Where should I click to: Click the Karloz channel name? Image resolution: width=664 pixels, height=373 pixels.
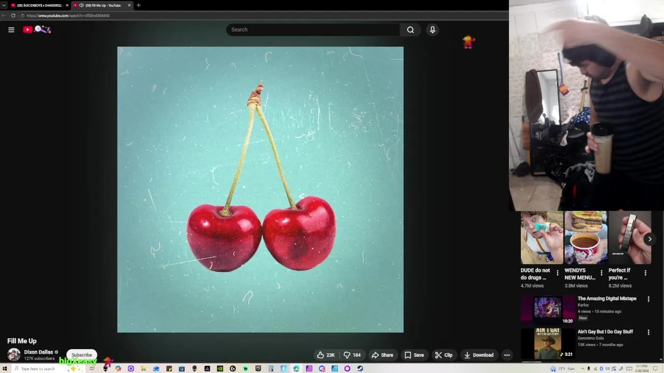[584, 305]
